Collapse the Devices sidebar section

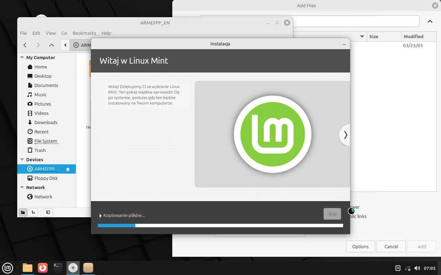coord(22,159)
